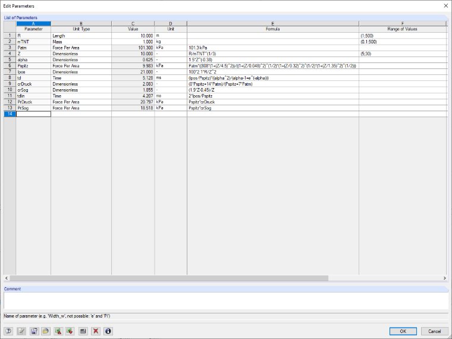Export table to Excel with red up arrow
This screenshot has width=452, height=339.
(x=58, y=331)
